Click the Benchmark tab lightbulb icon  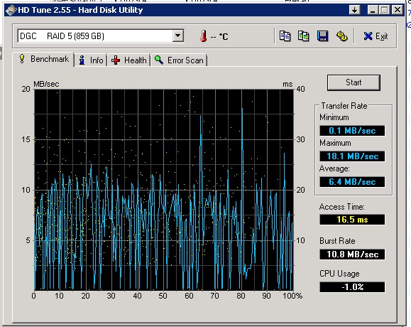22,58
